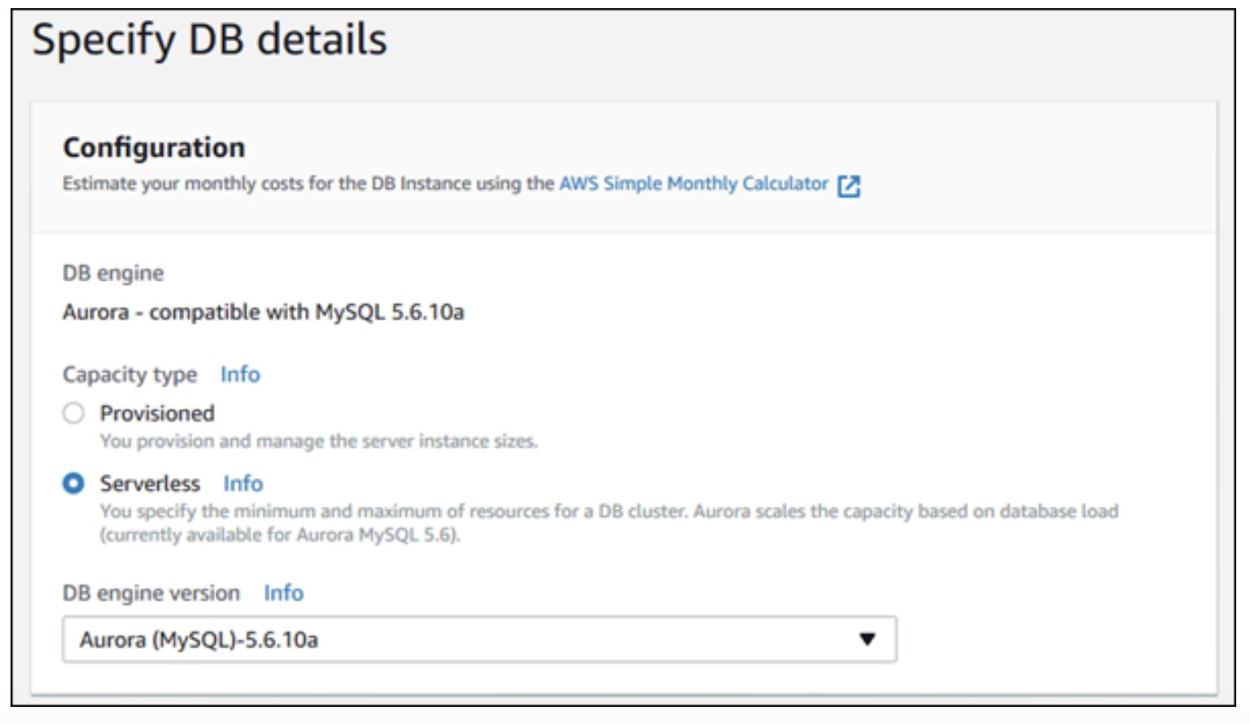Click the selected Aurora (MySQL)-5.6.10a dropdown value

(199, 640)
